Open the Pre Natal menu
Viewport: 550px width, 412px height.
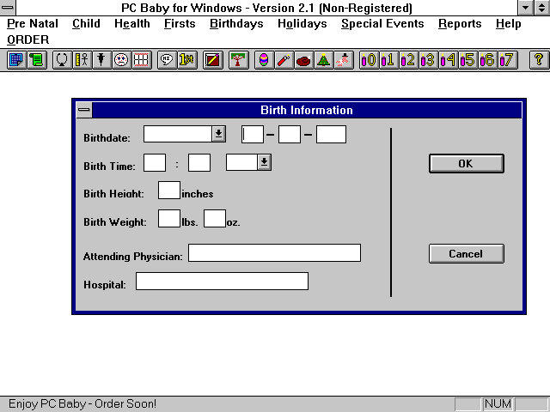pos(33,24)
